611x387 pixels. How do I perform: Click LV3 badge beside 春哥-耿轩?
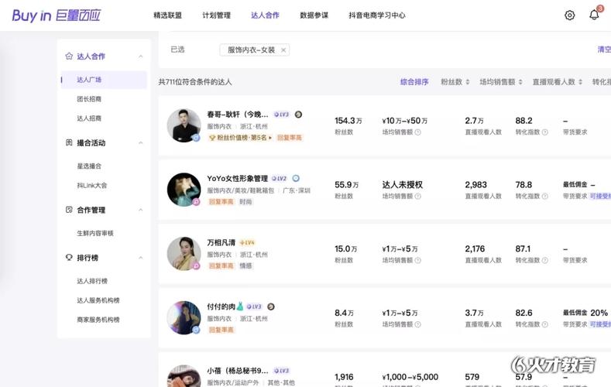[281, 115]
